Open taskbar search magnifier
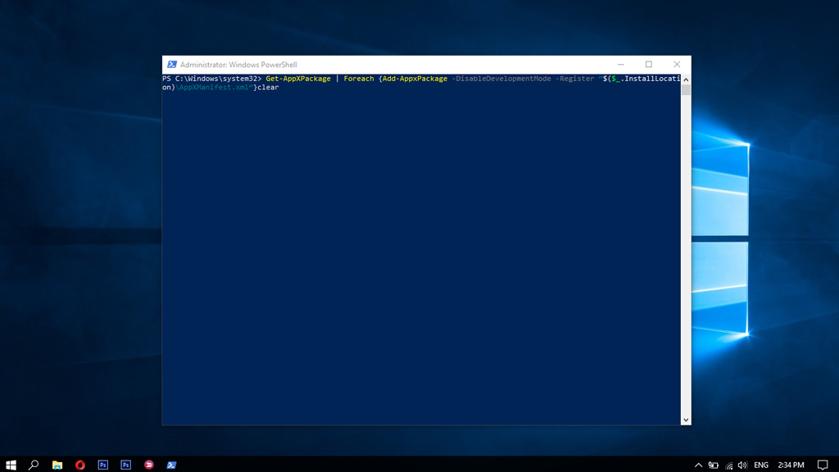The height and width of the screenshot is (472, 839). [x=34, y=465]
